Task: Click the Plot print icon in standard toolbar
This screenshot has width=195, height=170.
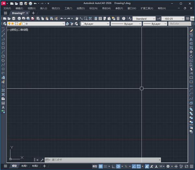Action: [x=19, y=19]
